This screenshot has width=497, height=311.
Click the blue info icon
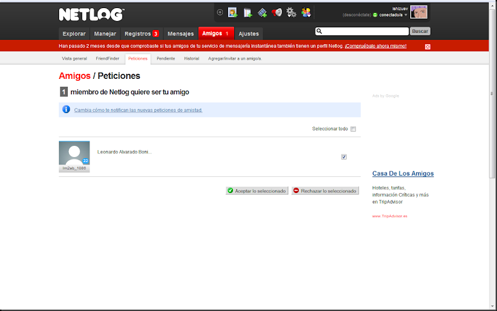[66, 109]
